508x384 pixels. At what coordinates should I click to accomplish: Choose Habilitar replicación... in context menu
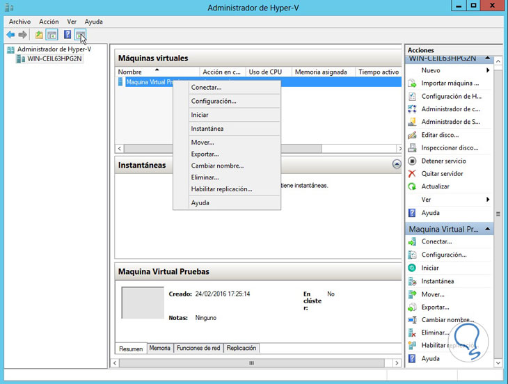[227, 189]
